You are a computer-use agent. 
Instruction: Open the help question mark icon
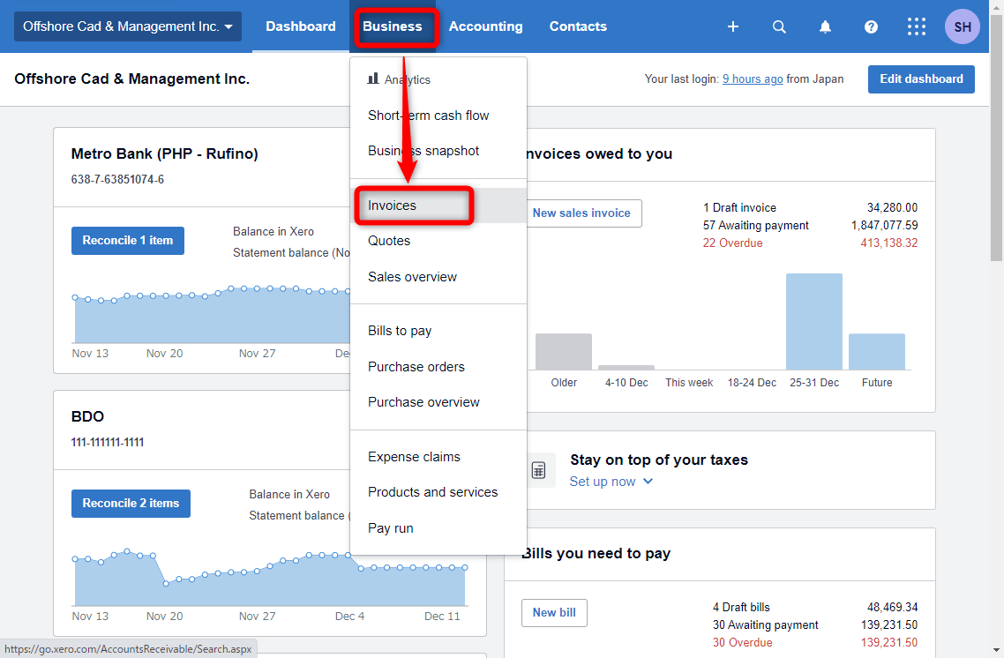871,26
